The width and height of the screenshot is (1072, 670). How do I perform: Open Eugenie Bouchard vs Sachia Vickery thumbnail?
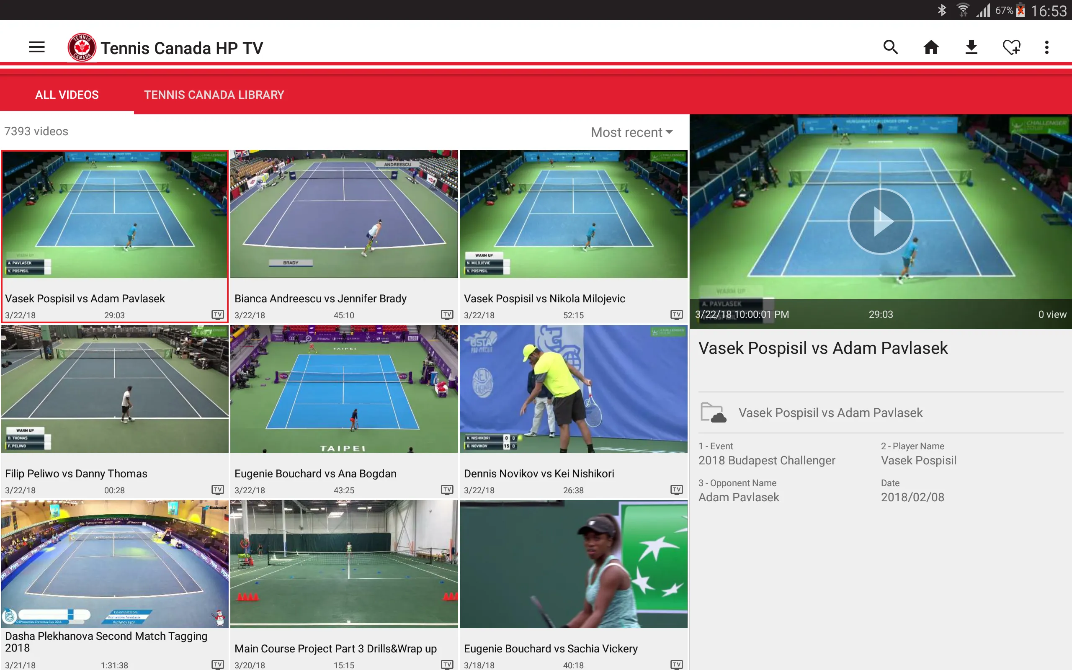[573, 564]
